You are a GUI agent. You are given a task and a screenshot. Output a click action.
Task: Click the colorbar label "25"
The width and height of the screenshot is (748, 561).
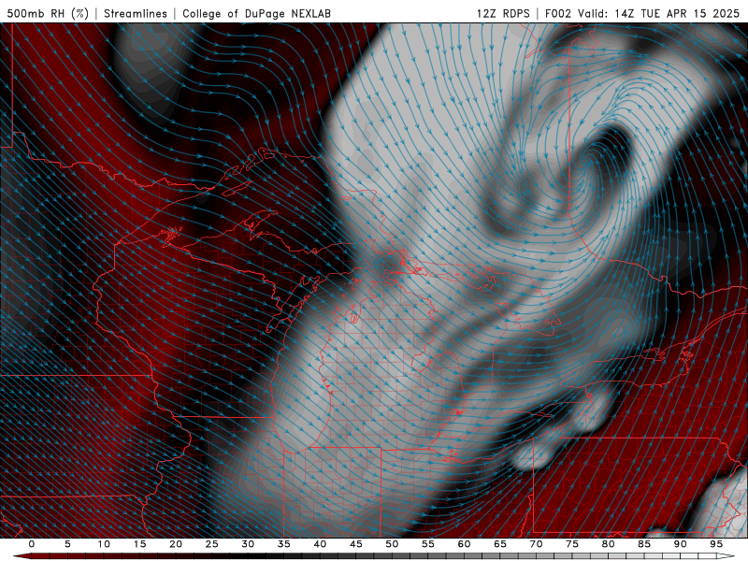212,544
